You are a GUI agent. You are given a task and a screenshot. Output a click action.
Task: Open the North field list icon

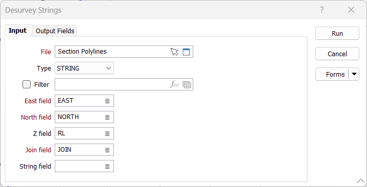click(107, 117)
